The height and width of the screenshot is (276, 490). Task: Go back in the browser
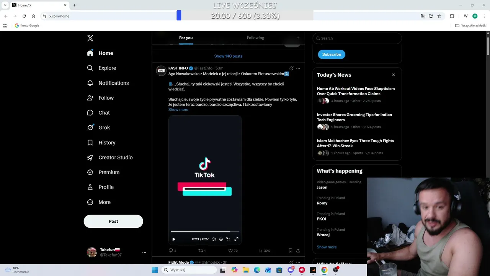[x=6, y=16]
